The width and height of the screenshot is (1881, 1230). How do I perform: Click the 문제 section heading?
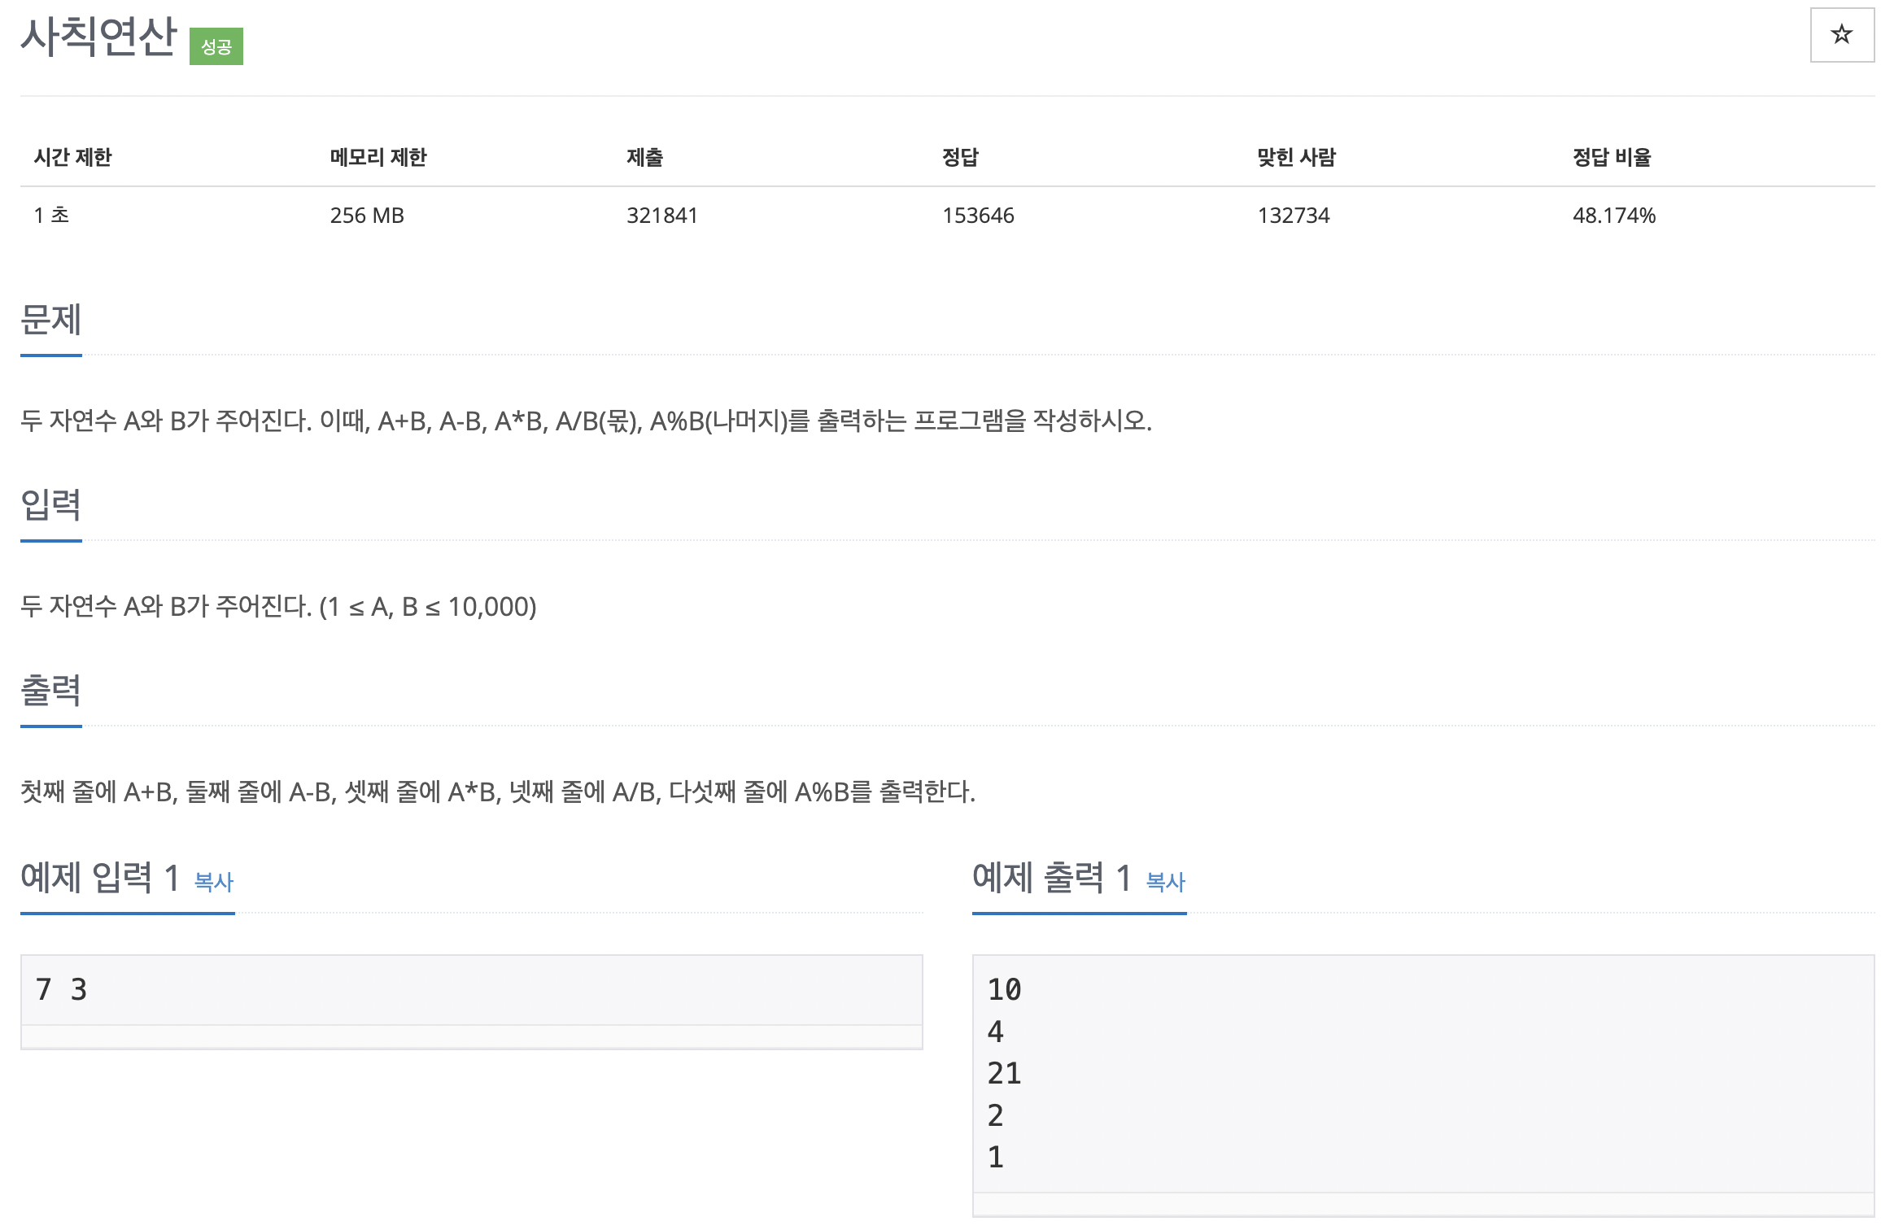pos(50,320)
